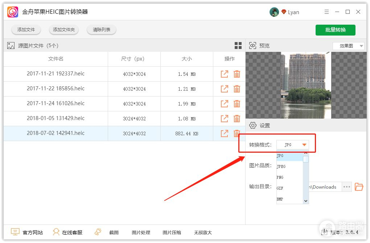Switch to grid view icon
370x243 pixels.
pos(238,46)
